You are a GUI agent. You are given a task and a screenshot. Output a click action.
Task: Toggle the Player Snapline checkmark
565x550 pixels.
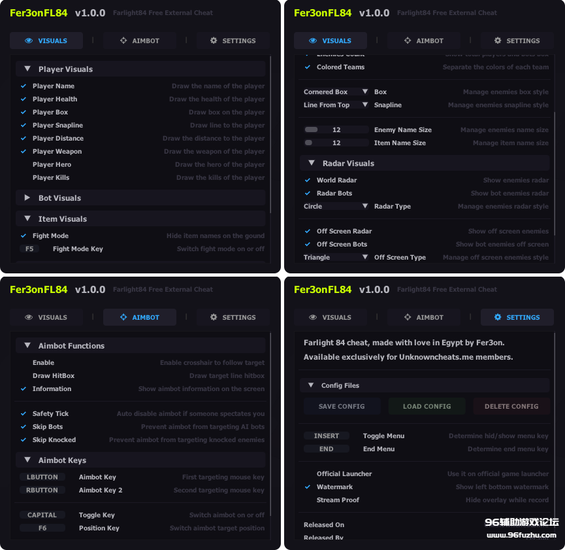[x=24, y=125]
